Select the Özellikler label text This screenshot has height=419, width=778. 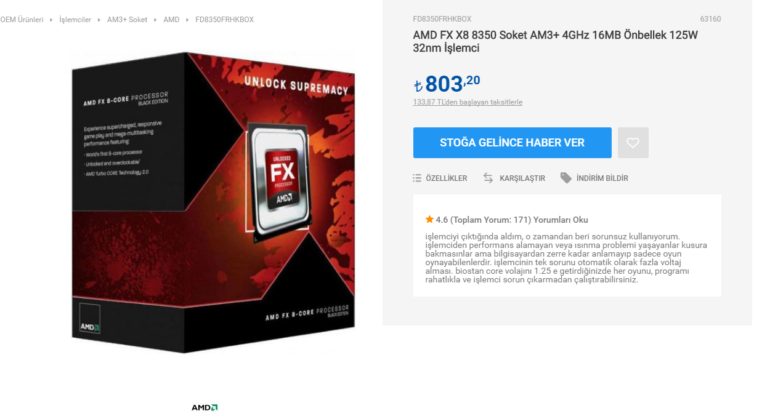click(446, 178)
